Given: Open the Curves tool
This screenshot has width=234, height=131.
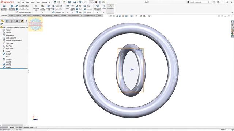Looking at the screenshot, I should [104, 7].
